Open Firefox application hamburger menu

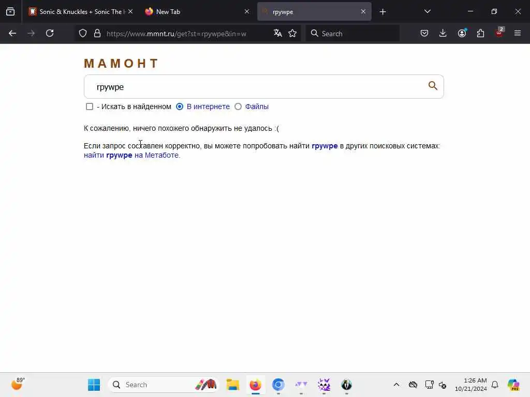[518, 33]
